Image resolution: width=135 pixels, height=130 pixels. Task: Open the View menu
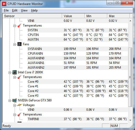[24, 10]
